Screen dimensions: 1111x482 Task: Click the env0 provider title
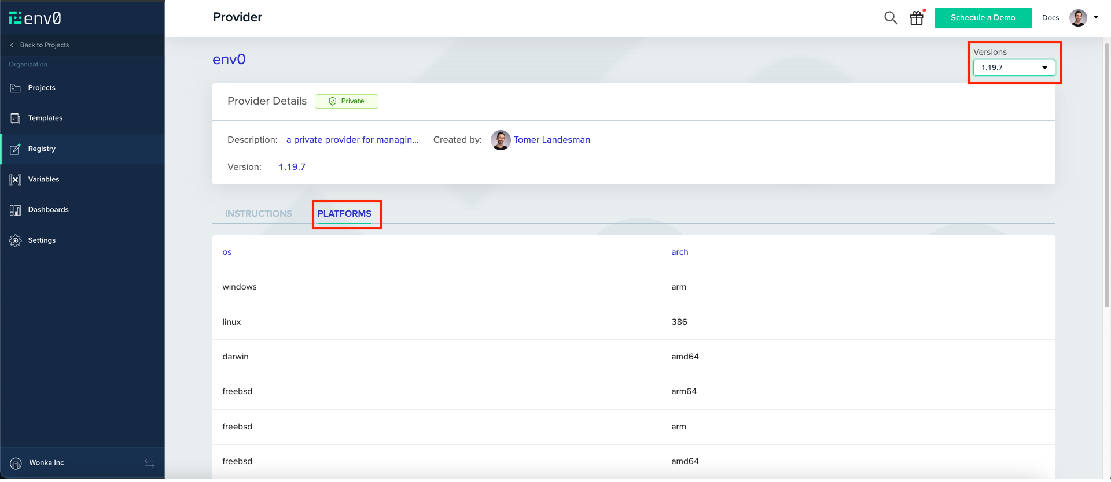point(229,60)
